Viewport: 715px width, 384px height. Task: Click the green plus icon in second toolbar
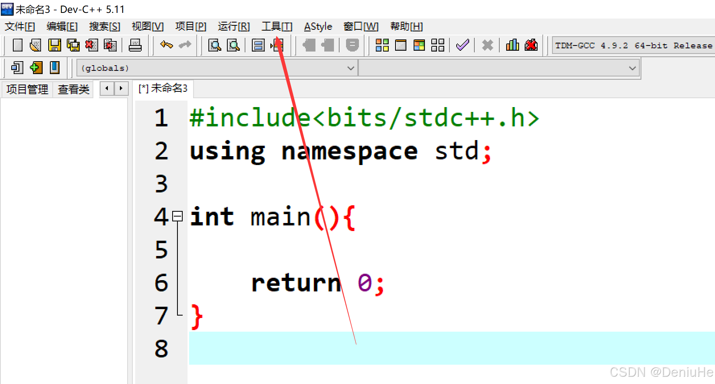click(36, 68)
